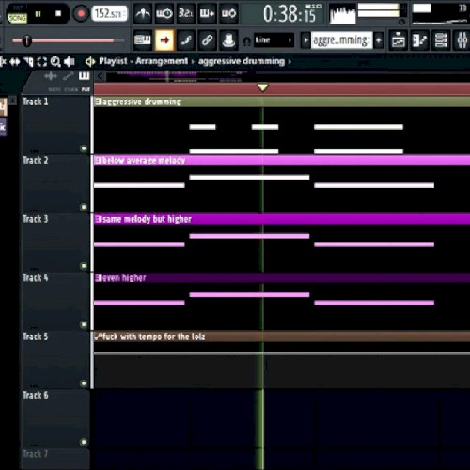
Task: Add a new pattern with plus button
Action: coord(379,40)
